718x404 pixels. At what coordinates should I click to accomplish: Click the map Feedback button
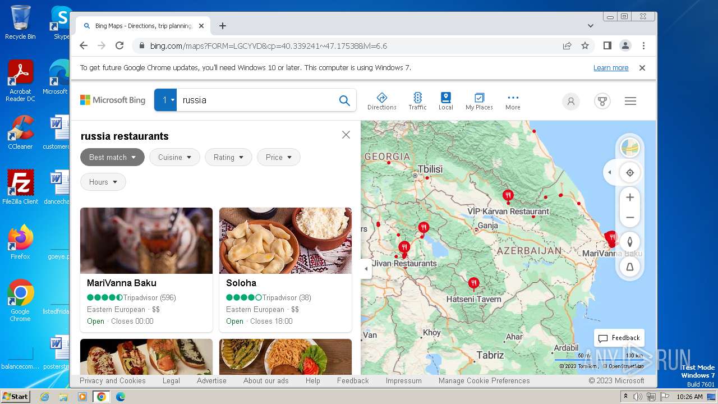click(x=619, y=338)
